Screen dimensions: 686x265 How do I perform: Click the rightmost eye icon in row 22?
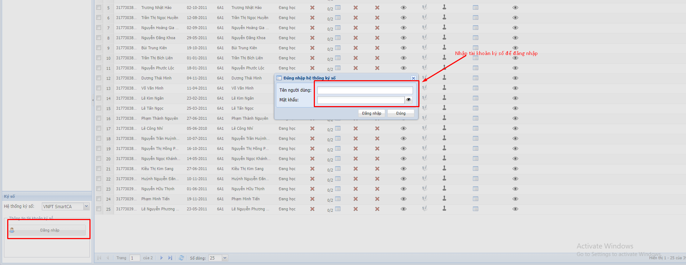coord(515,179)
